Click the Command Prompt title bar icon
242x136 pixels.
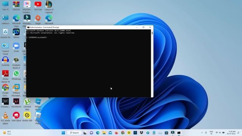tap(28, 27)
